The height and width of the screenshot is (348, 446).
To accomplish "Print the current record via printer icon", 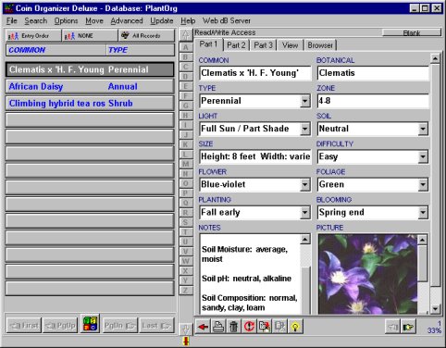I will [x=218, y=326].
